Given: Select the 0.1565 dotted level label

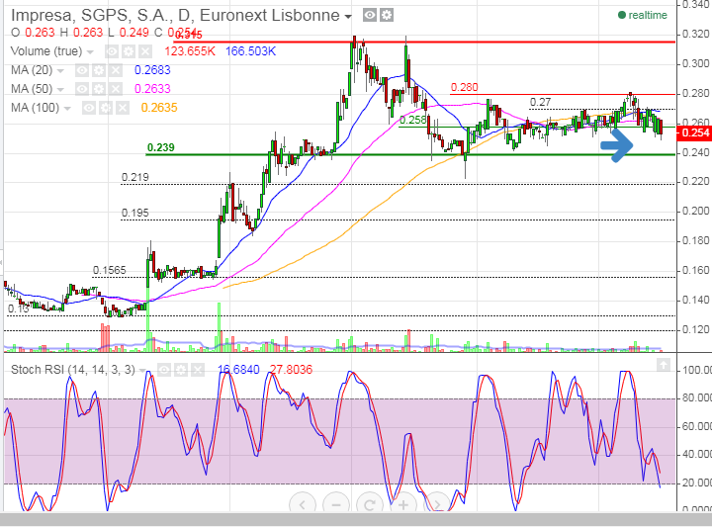Looking at the screenshot, I should (x=110, y=271).
